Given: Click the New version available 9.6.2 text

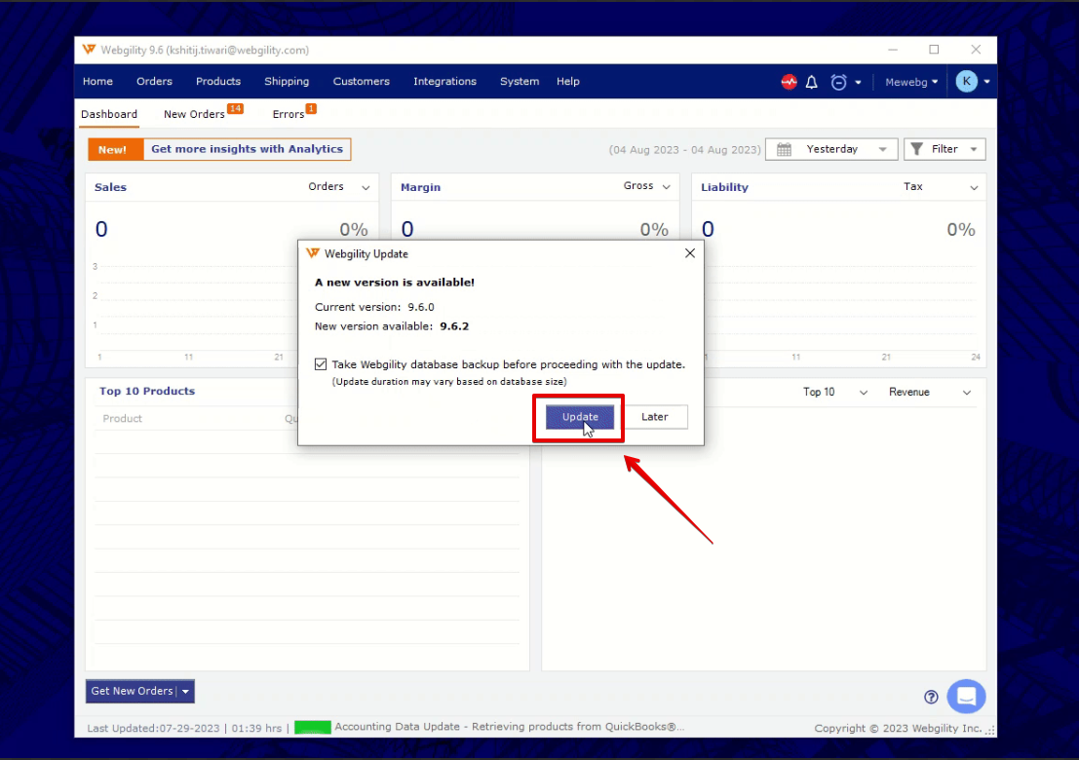Looking at the screenshot, I should (392, 326).
